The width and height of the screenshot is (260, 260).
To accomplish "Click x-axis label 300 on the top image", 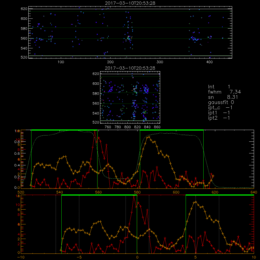I will coord(160,62).
